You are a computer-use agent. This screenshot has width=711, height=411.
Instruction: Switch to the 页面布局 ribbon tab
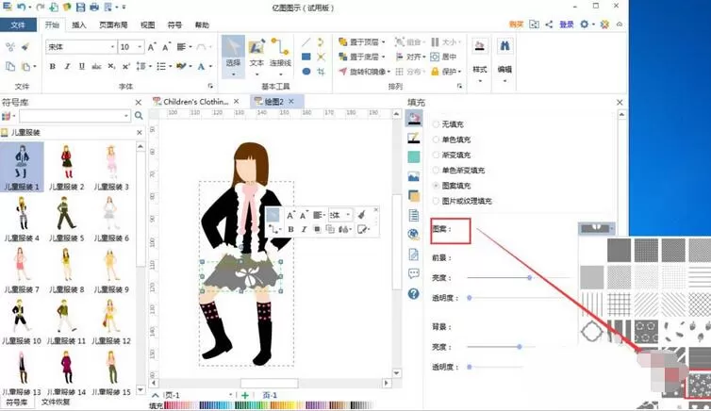click(113, 25)
